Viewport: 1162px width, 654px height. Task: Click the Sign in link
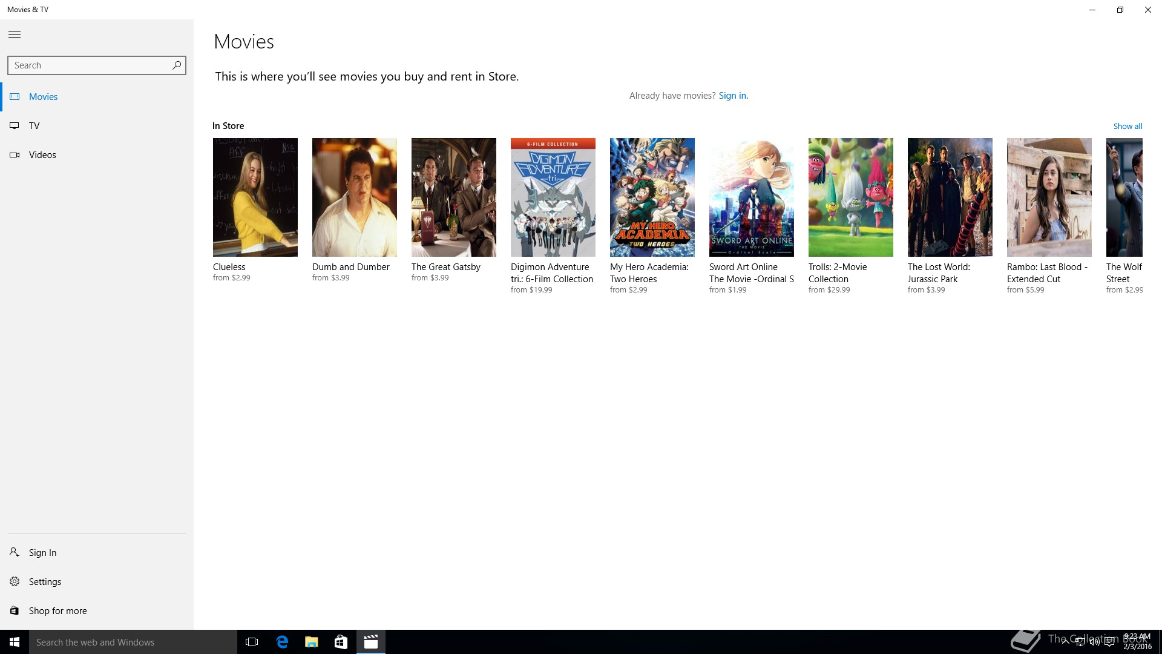[733, 96]
